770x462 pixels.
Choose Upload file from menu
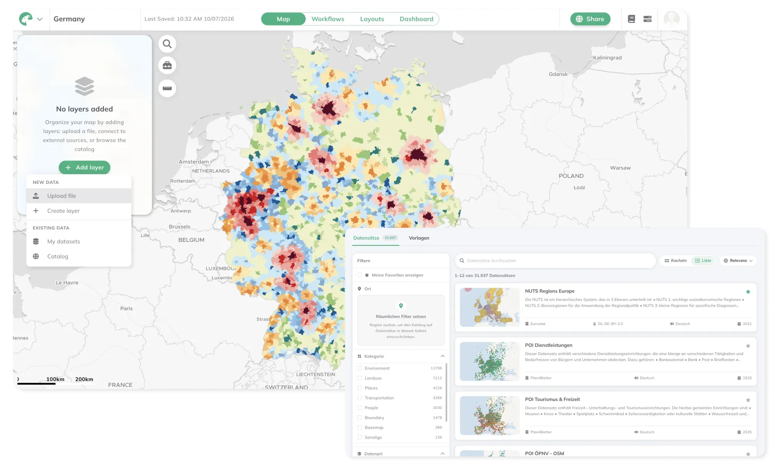tap(79, 196)
